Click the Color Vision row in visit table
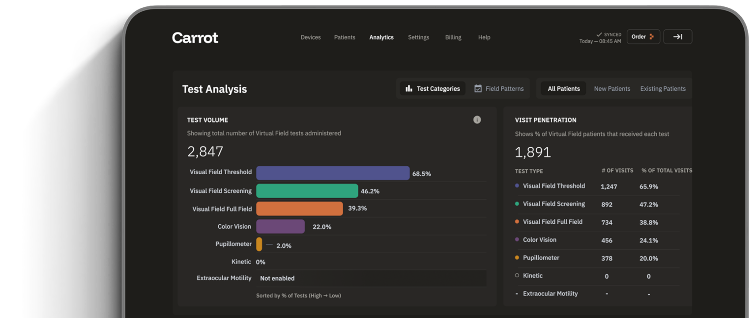This screenshot has height=318, width=755. pos(597,240)
